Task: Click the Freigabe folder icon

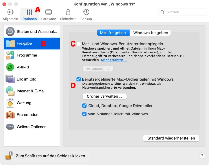Action: (x=10, y=43)
